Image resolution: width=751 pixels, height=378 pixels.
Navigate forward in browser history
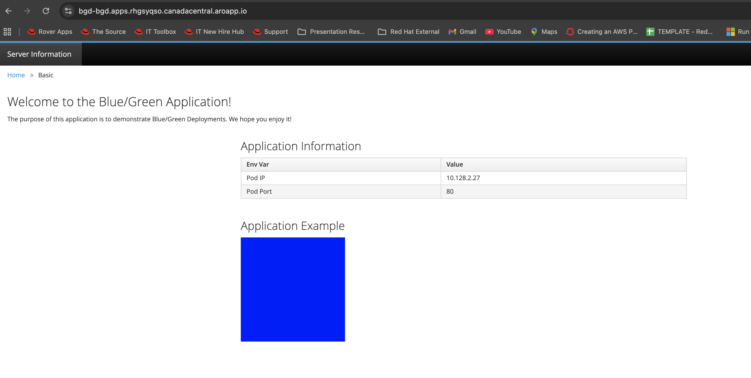(x=27, y=11)
